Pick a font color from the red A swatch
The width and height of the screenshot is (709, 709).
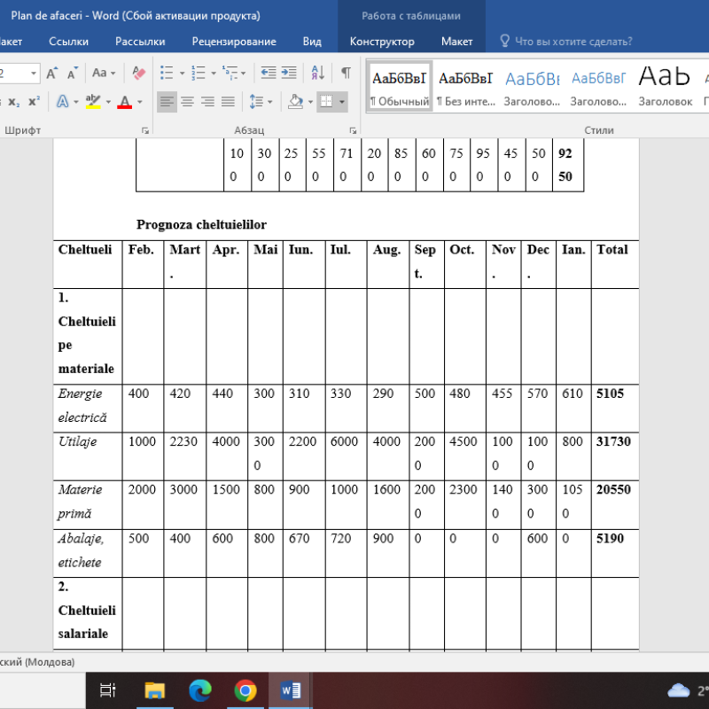pyautogui.click(x=124, y=102)
